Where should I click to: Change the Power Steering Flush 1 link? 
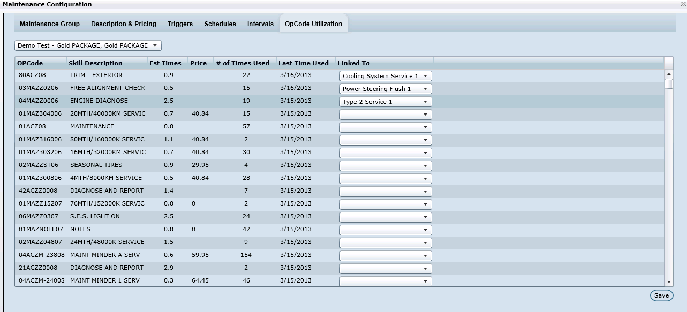(x=386, y=89)
